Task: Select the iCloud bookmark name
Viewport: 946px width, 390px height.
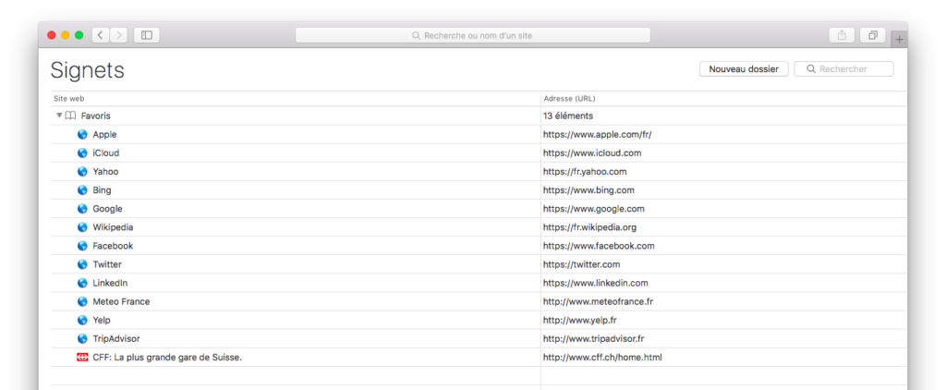Action: click(105, 152)
